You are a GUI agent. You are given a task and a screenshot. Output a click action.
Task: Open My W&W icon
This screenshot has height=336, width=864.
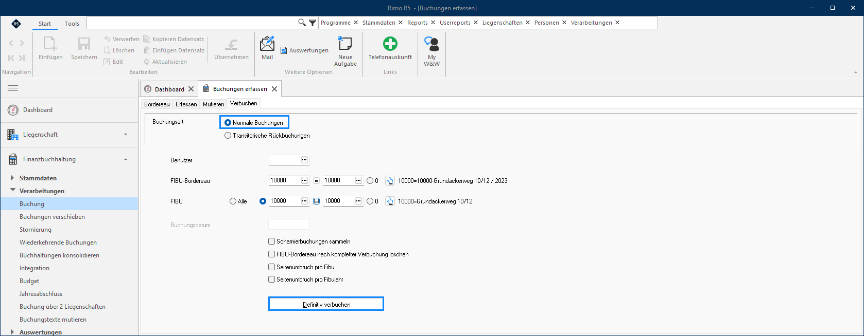(x=431, y=44)
